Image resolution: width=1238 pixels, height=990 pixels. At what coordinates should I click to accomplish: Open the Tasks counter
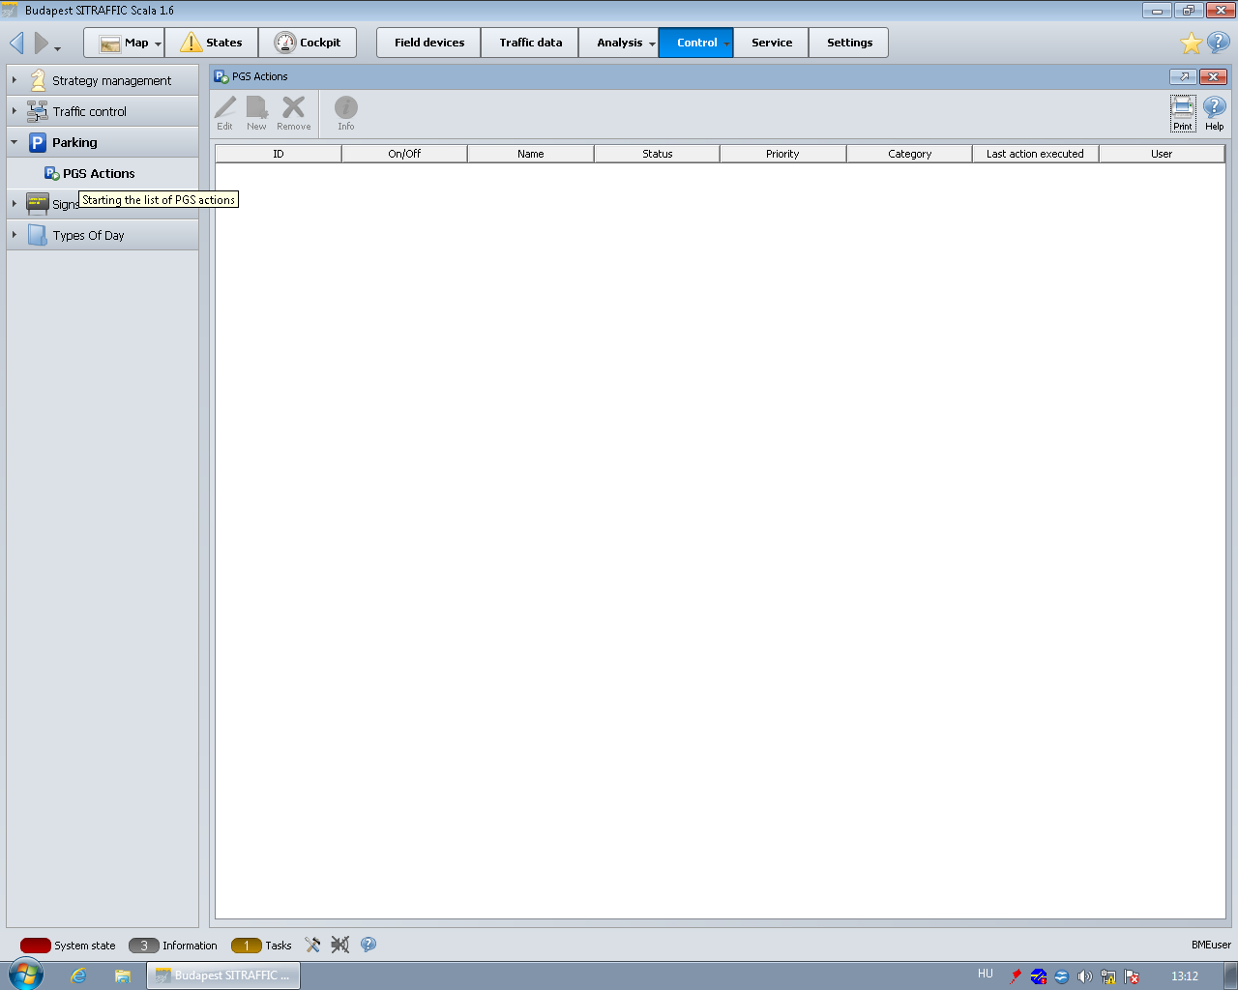coord(261,946)
